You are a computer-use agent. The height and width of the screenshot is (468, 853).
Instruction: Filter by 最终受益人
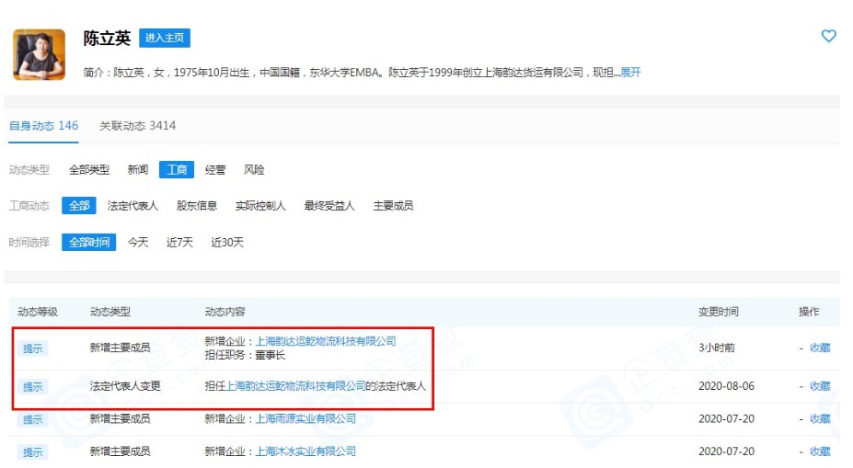(x=329, y=206)
